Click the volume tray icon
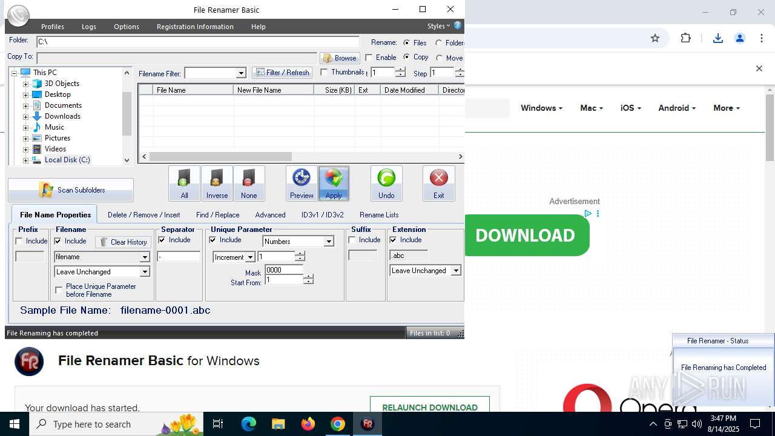 (697, 424)
